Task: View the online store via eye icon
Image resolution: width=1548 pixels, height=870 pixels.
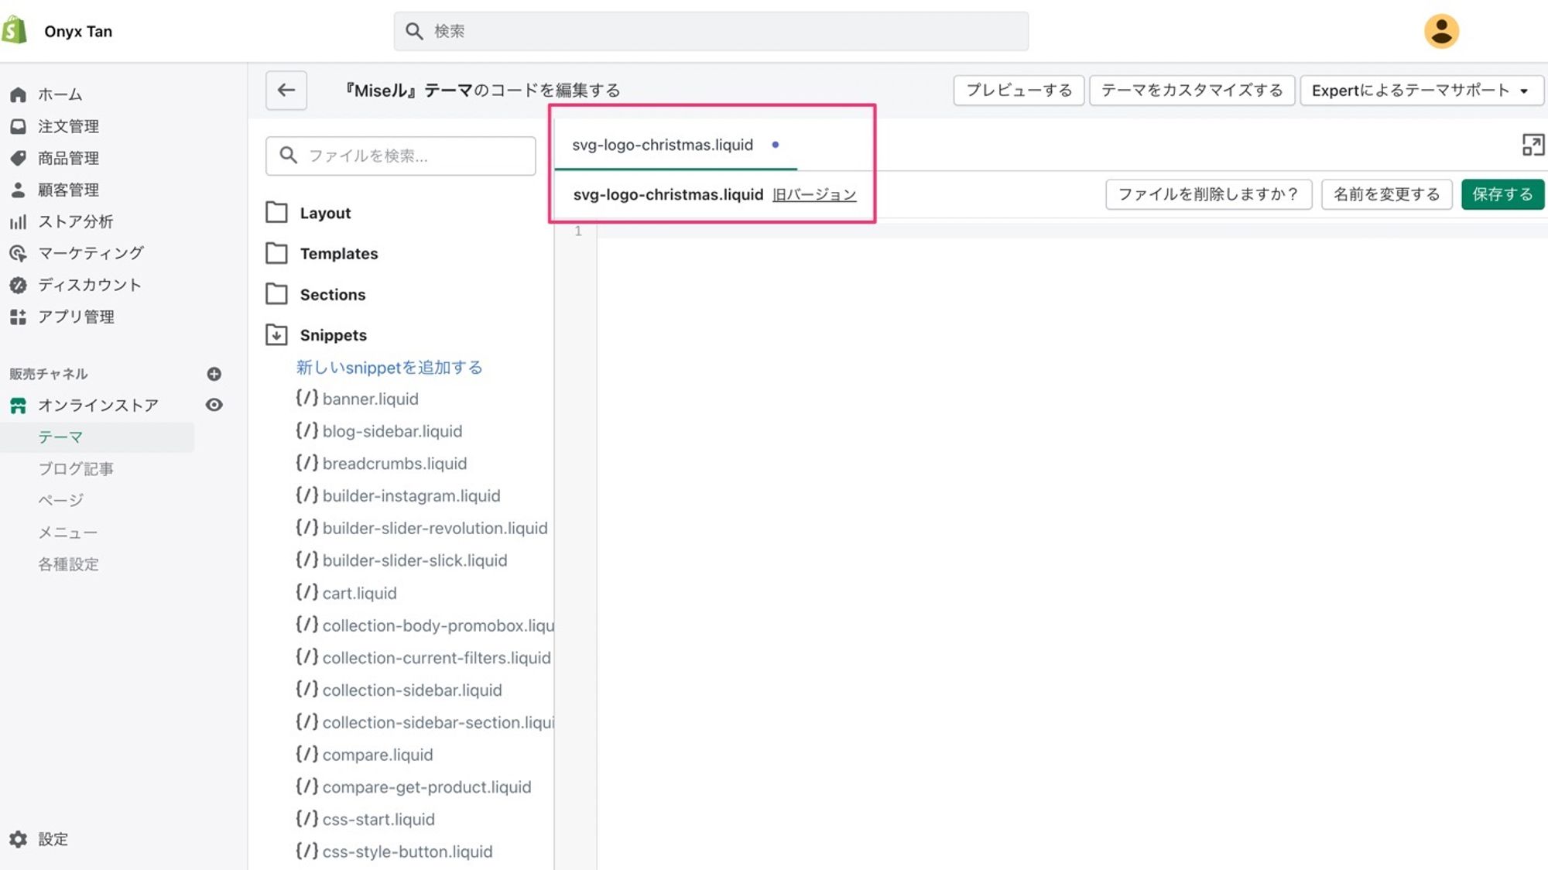Action: [x=214, y=405]
